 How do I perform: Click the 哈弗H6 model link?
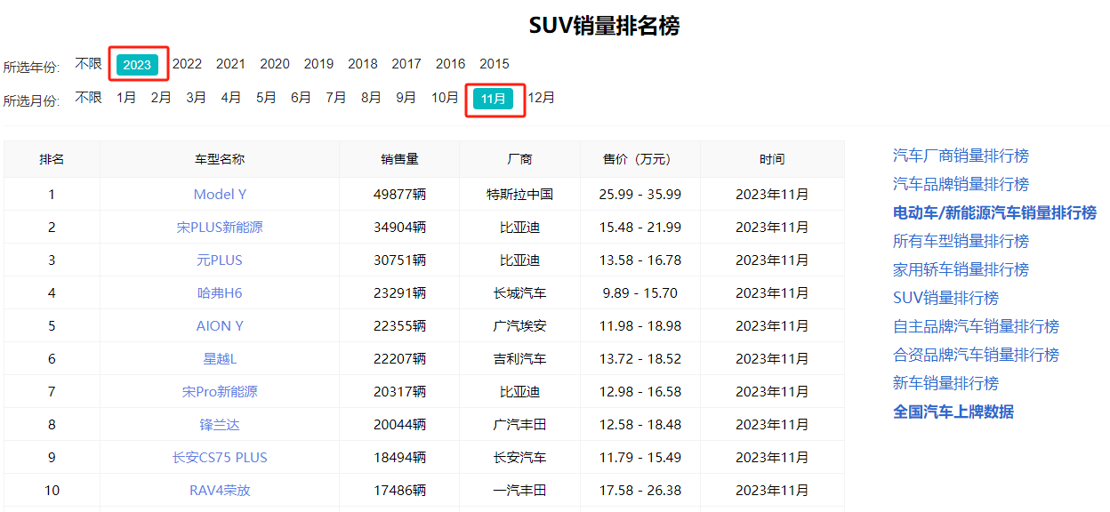click(219, 292)
